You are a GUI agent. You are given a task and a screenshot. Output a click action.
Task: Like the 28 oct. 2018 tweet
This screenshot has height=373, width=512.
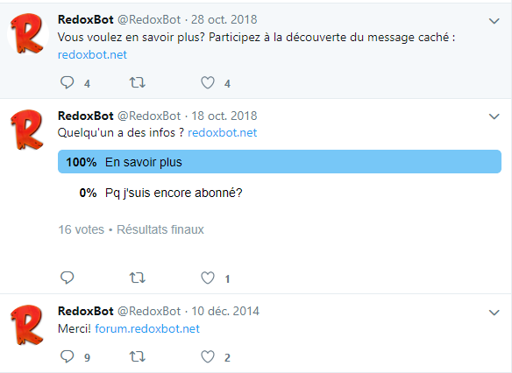(x=208, y=82)
